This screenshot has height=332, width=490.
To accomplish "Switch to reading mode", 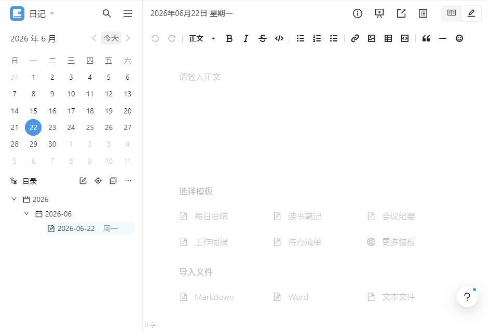I will [x=451, y=13].
